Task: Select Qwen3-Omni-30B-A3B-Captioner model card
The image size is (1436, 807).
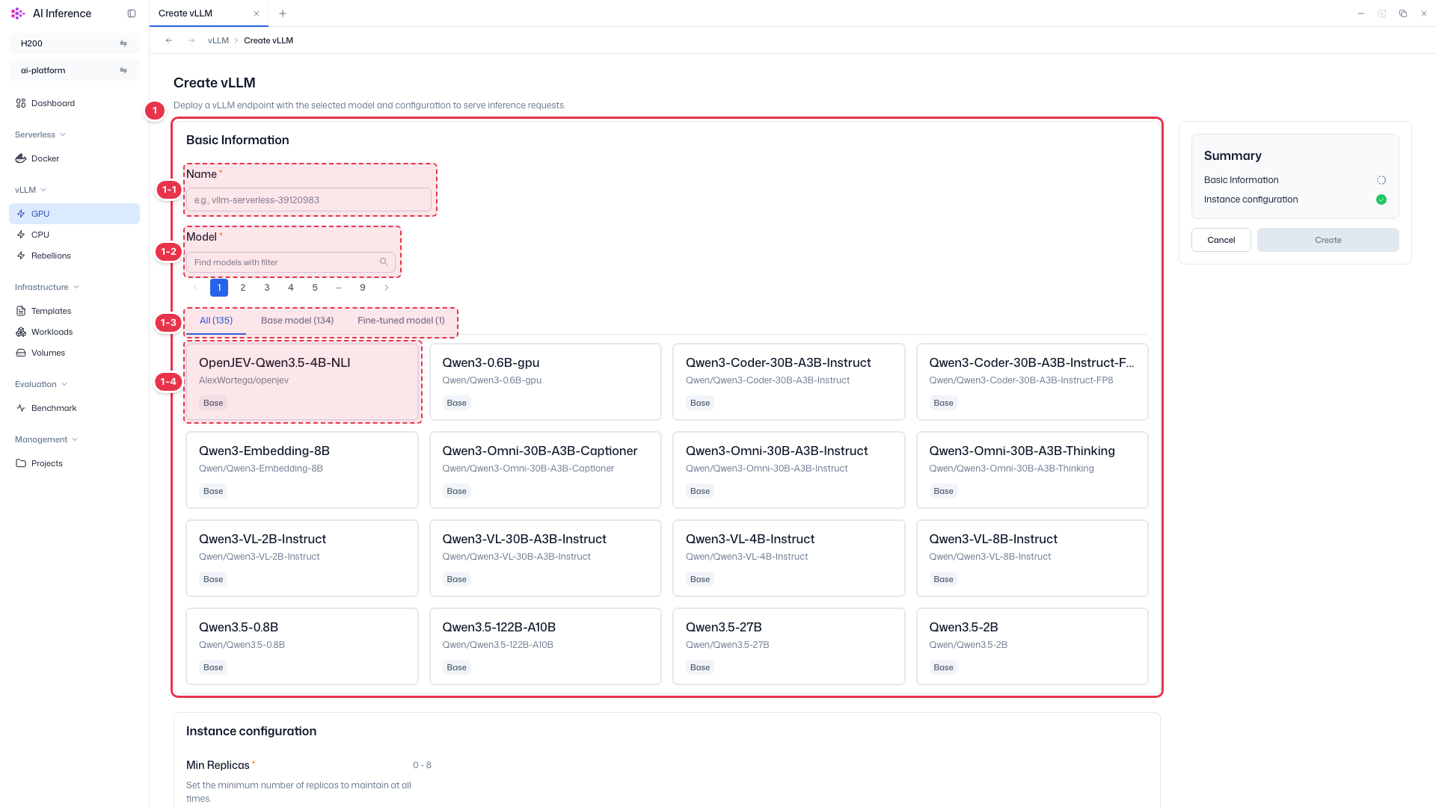Action: (546, 470)
